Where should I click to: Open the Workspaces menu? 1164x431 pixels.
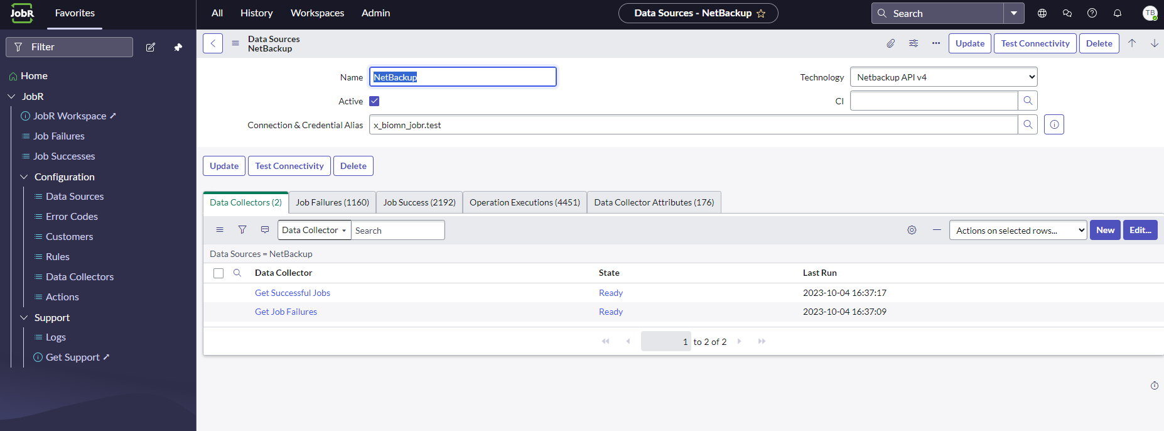[x=317, y=13]
